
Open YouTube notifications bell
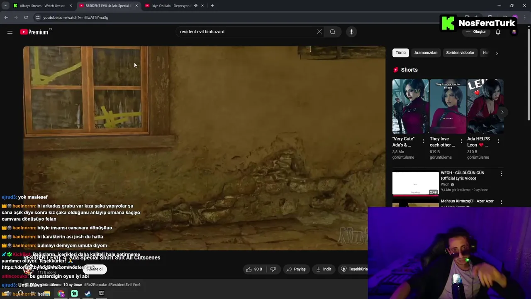point(498,32)
